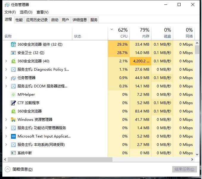Screen dimensions: 202x179
Task: Click the CTF 加载程序 pen icon
Action: point(13,103)
